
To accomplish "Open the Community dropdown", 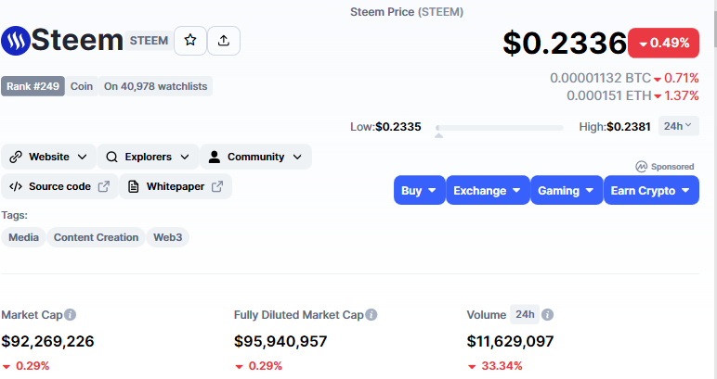I will 255,157.
